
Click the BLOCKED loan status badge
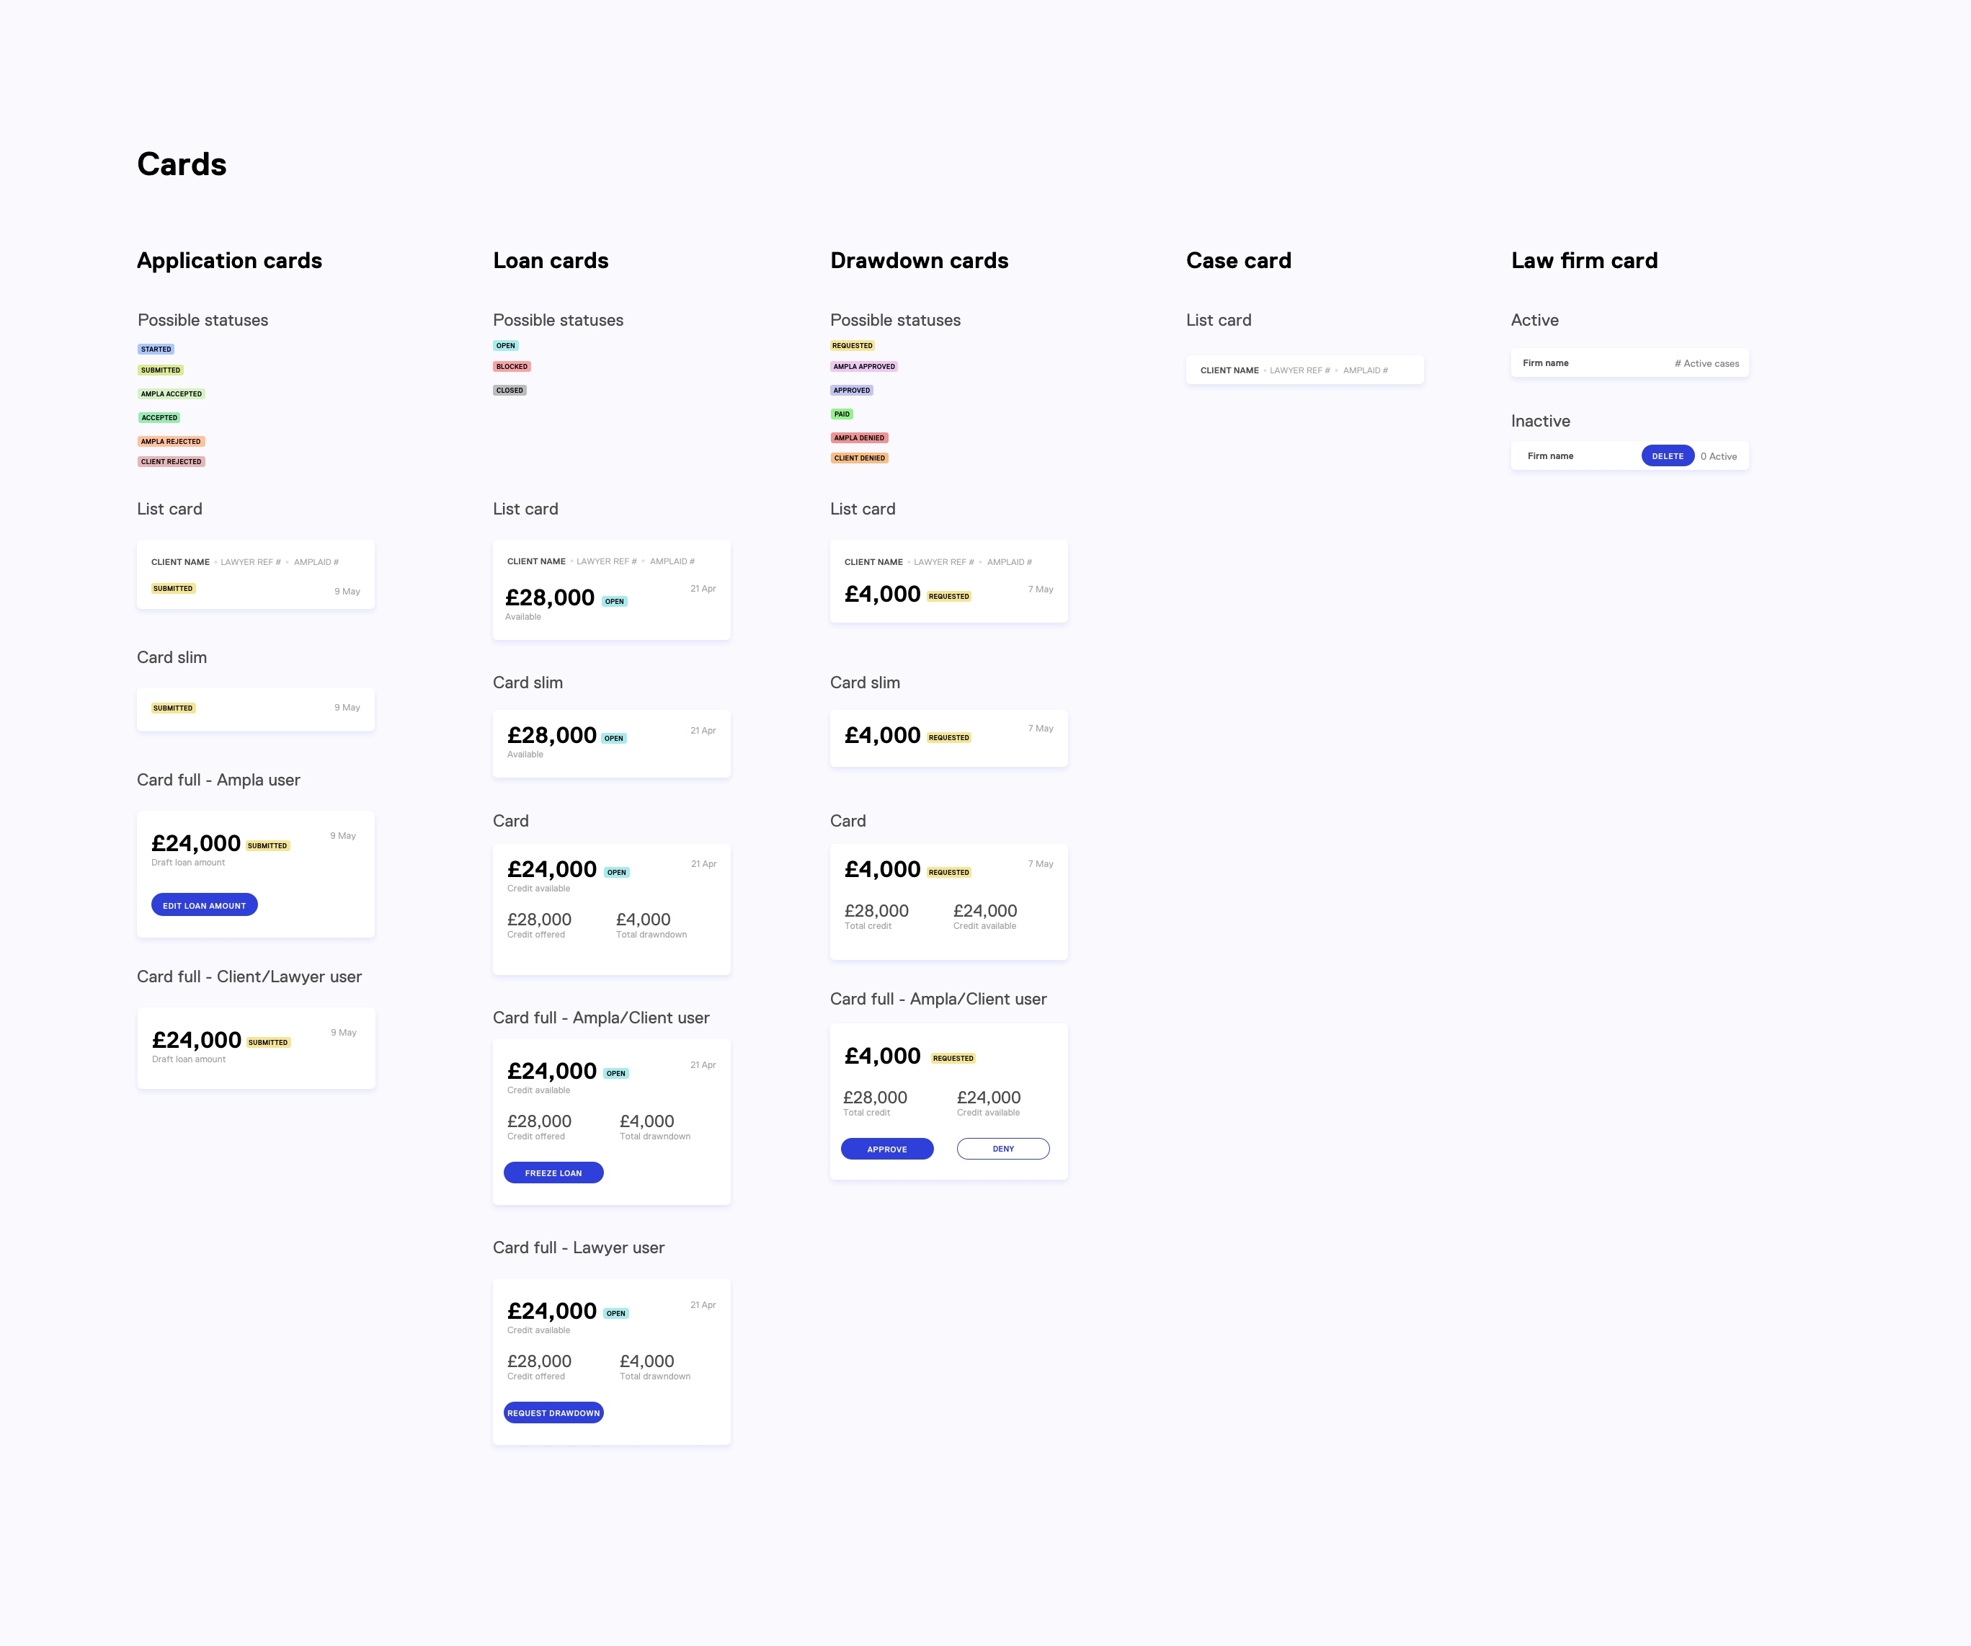click(512, 367)
